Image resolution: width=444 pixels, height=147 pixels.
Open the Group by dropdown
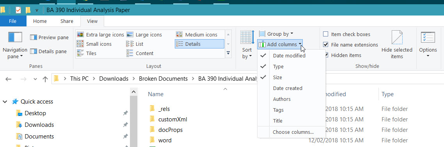click(x=276, y=34)
